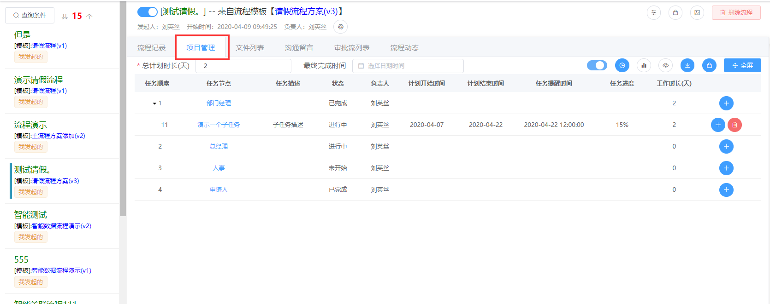Select the 演示请假流程 process in the sidebar

tap(38, 80)
